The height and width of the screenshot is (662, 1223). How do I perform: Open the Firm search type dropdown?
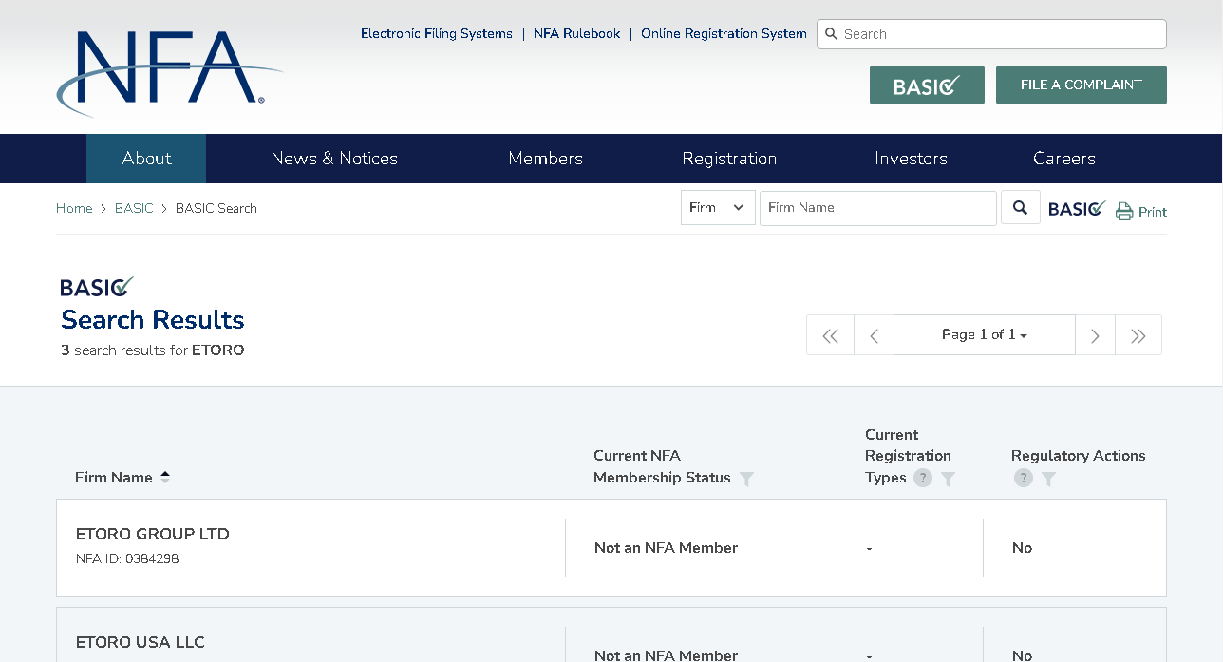point(718,208)
